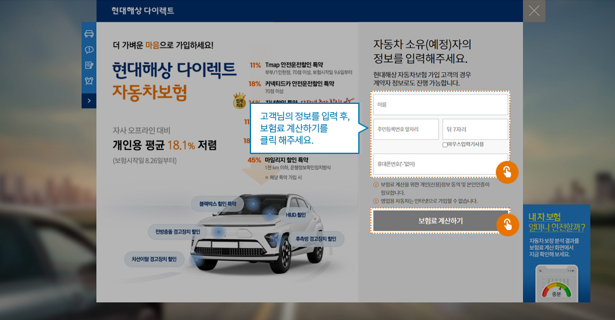Screen dimensions: 615x320
Task: Open the alarm clock icon in sidebar
Action: click(89, 80)
